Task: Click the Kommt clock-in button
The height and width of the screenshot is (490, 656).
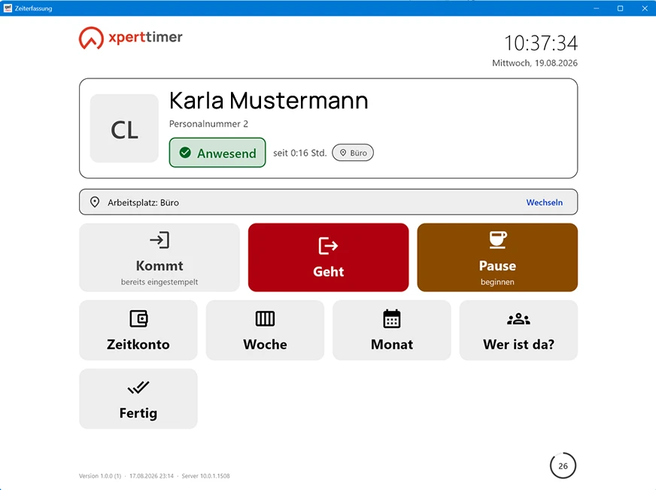Action: (x=159, y=257)
